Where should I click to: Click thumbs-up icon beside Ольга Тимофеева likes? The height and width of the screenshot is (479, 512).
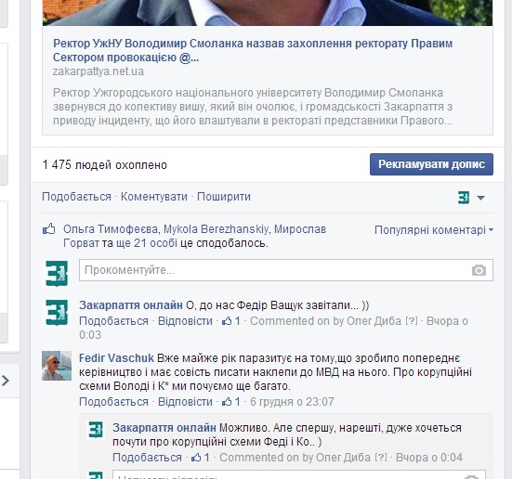(x=49, y=229)
